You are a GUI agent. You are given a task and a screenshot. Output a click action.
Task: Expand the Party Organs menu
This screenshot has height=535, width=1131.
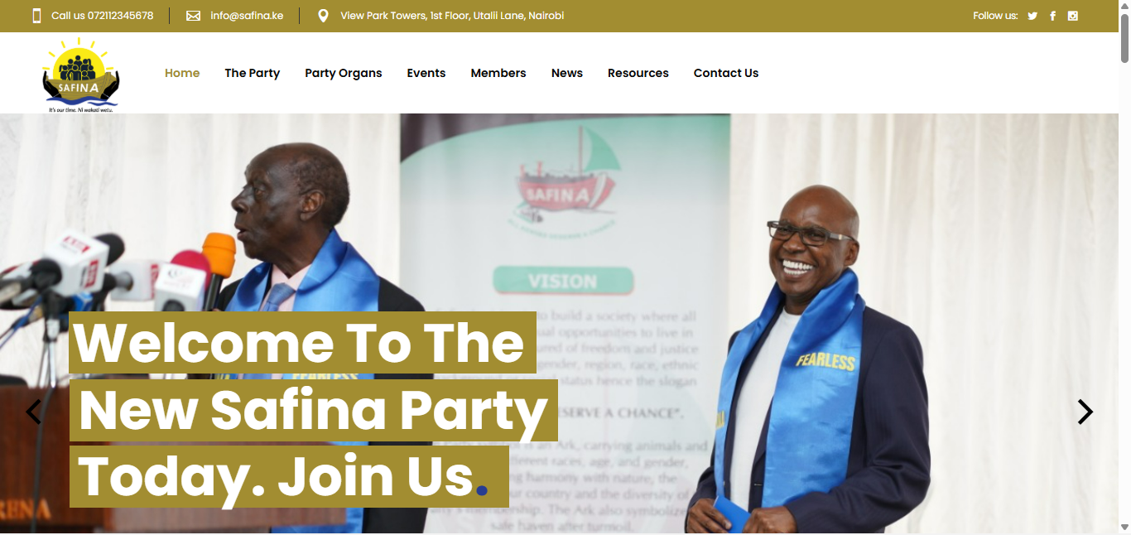[x=344, y=73]
